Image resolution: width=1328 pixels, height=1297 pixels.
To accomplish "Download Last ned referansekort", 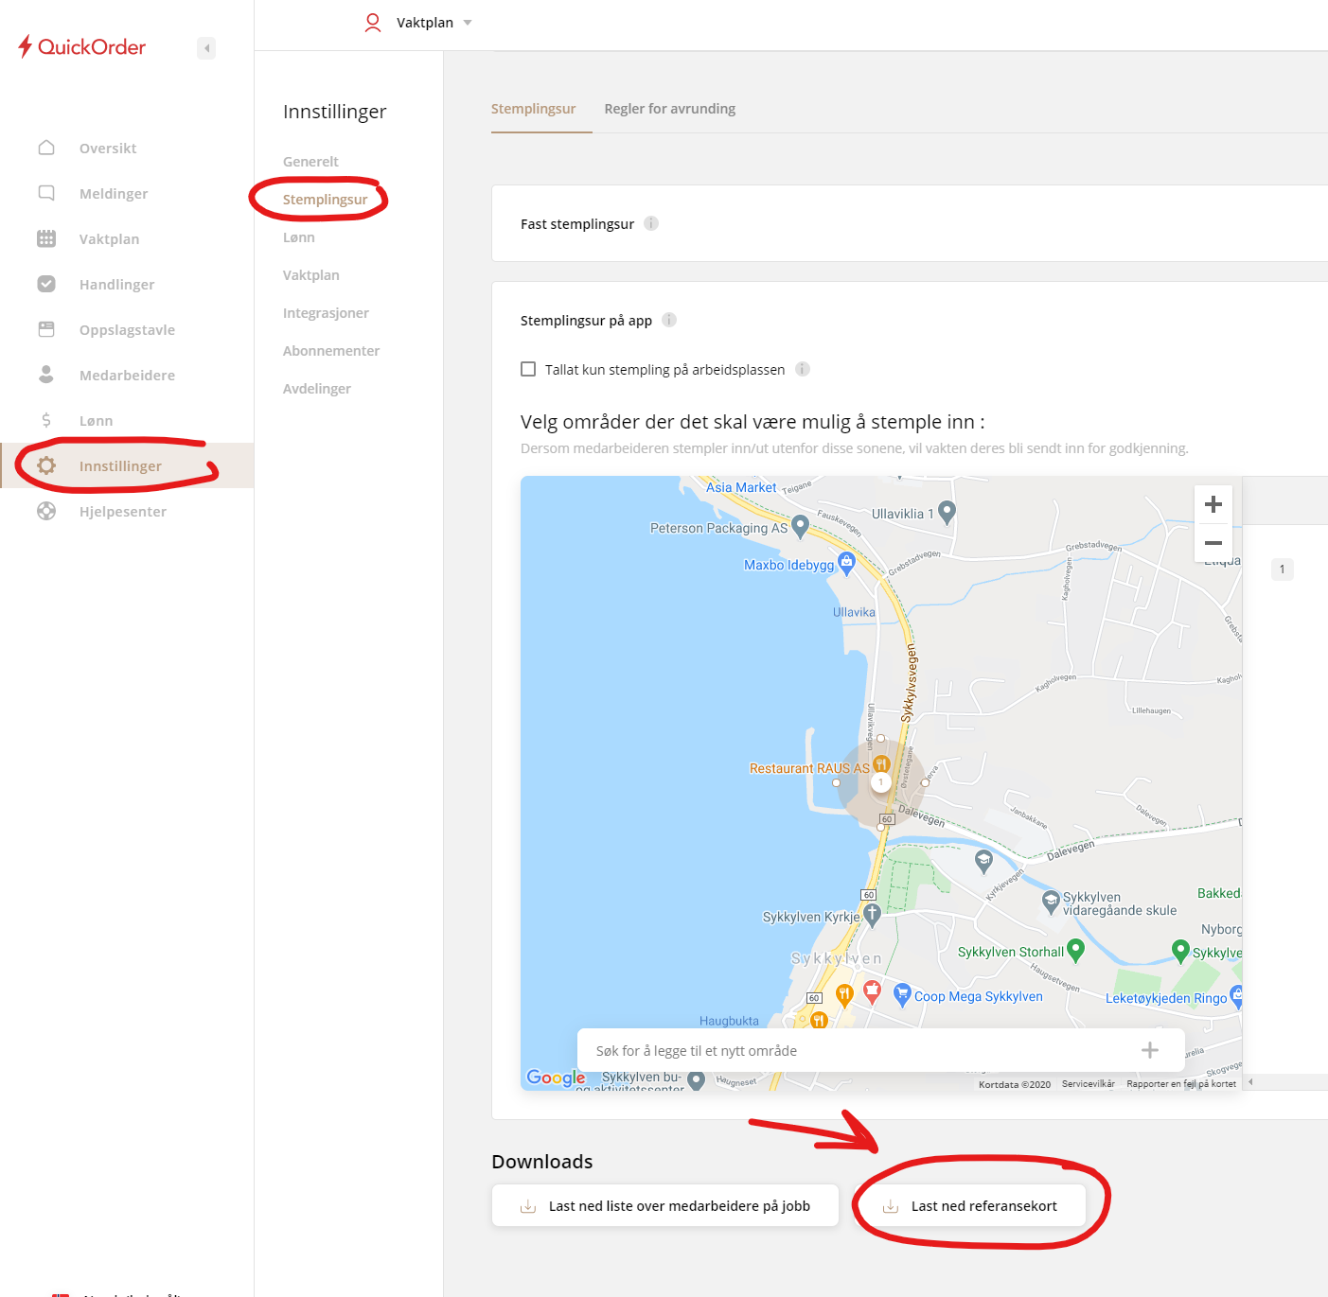I will click(x=971, y=1206).
